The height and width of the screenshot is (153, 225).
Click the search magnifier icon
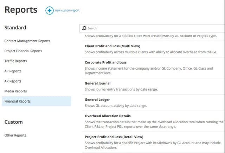[x=84, y=28]
